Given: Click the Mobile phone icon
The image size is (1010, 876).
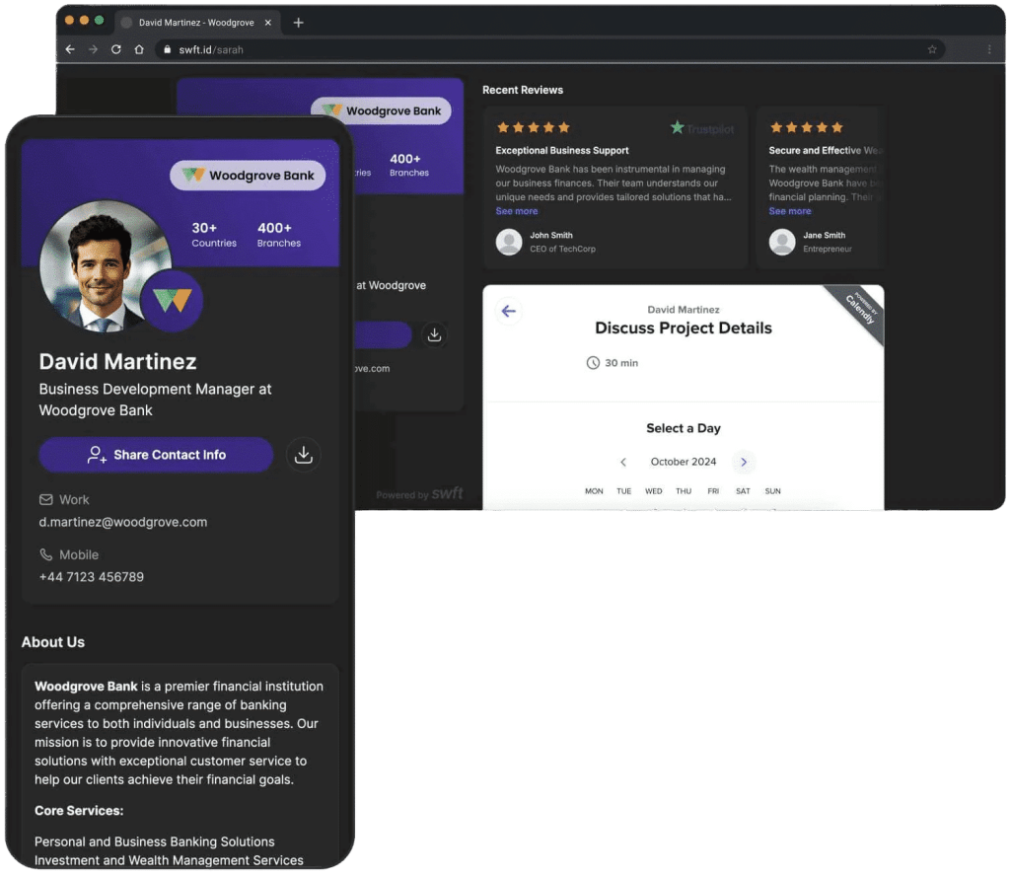Looking at the screenshot, I should [45, 554].
